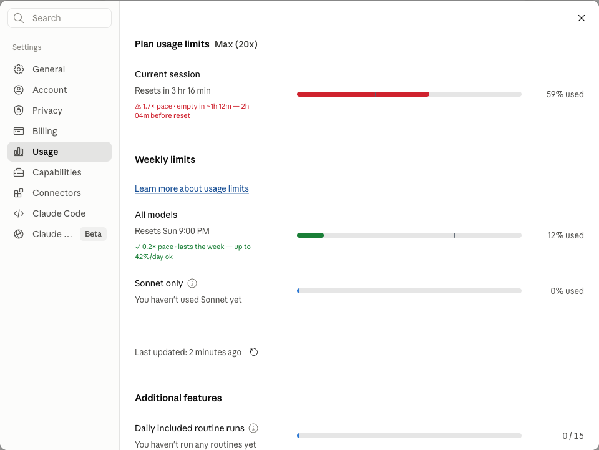
Task: Click the Connectors blocks icon
Action: (19, 193)
